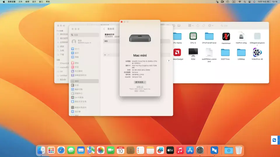This screenshot has height=157, width=280.
Task: Click the help question mark button
Action: [169, 61]
